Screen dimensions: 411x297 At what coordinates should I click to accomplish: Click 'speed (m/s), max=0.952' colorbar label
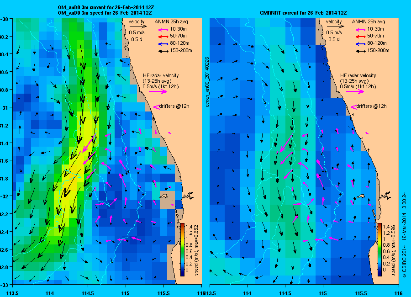pos(196,250)
